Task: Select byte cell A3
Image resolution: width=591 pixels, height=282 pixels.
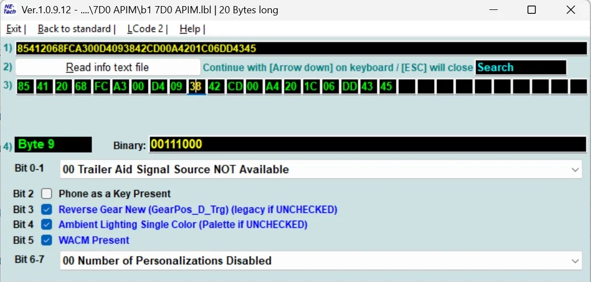Action: click(x=119, y=86)
